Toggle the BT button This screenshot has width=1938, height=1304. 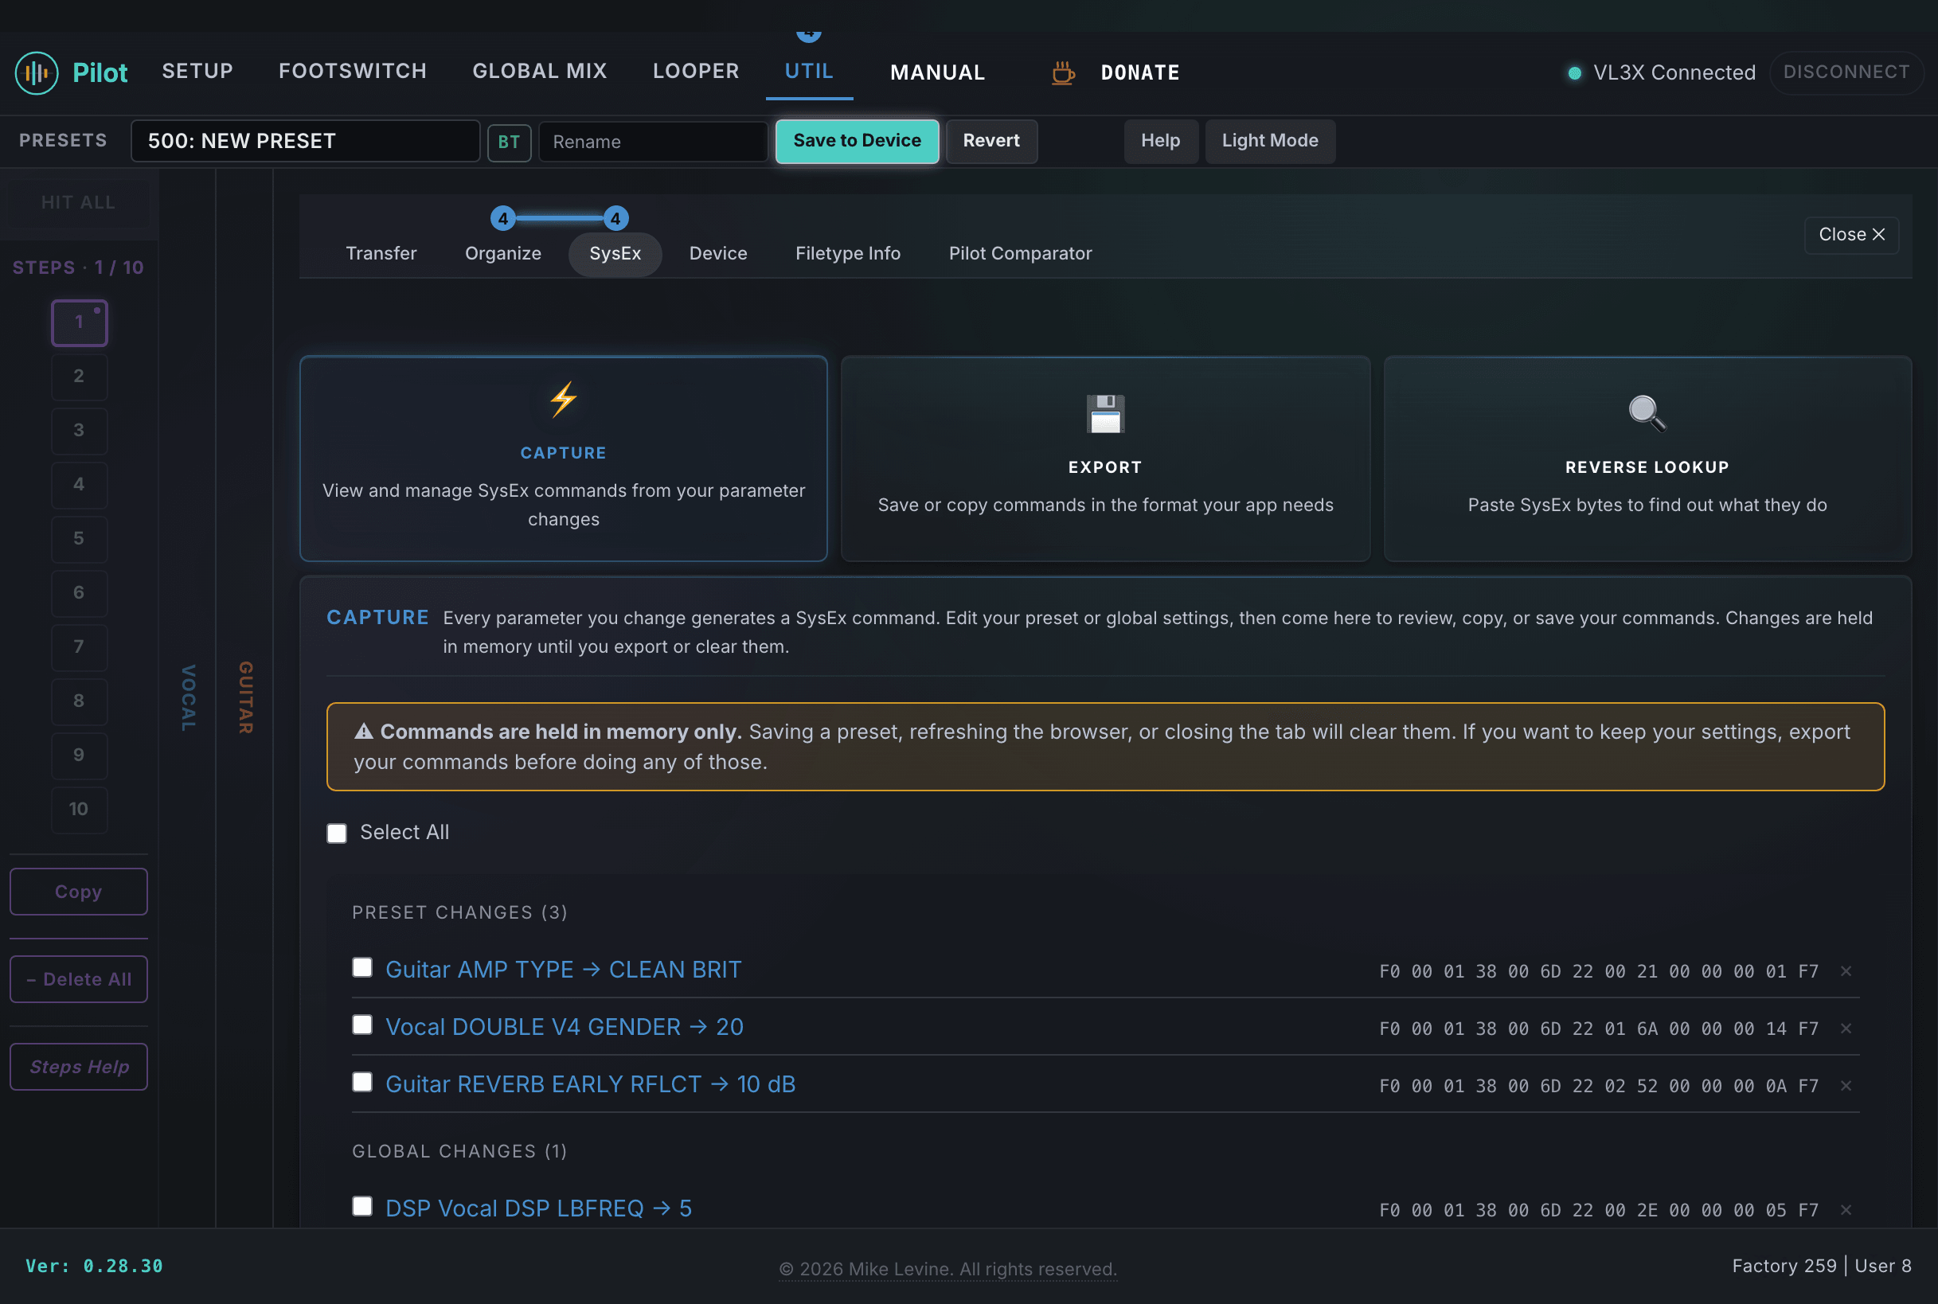click(509, 142)
